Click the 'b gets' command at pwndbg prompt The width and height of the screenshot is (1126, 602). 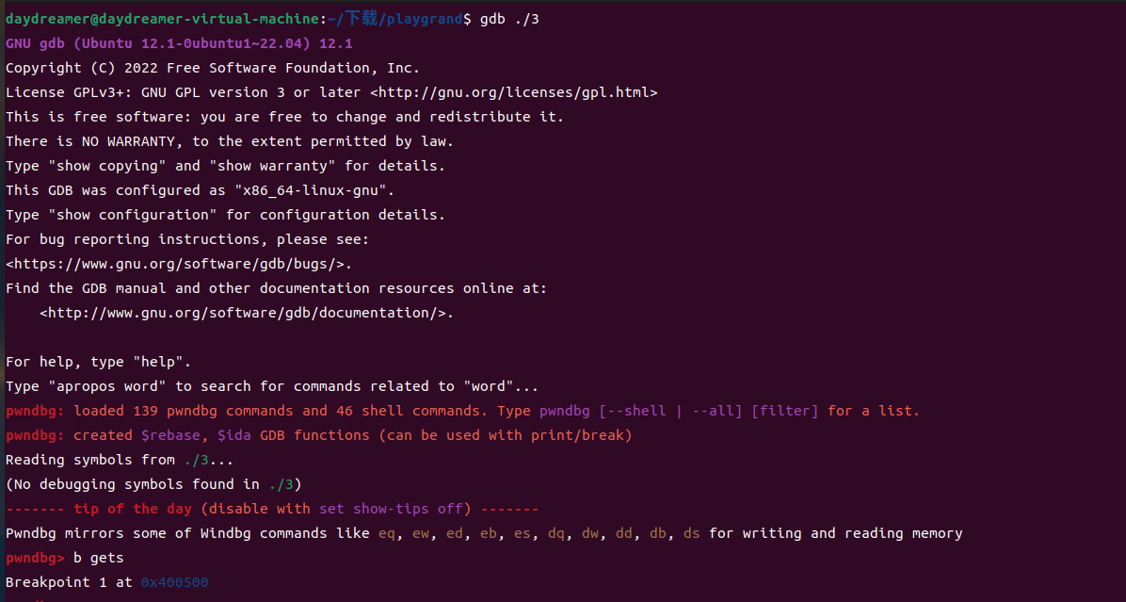(x=98, y=558)
